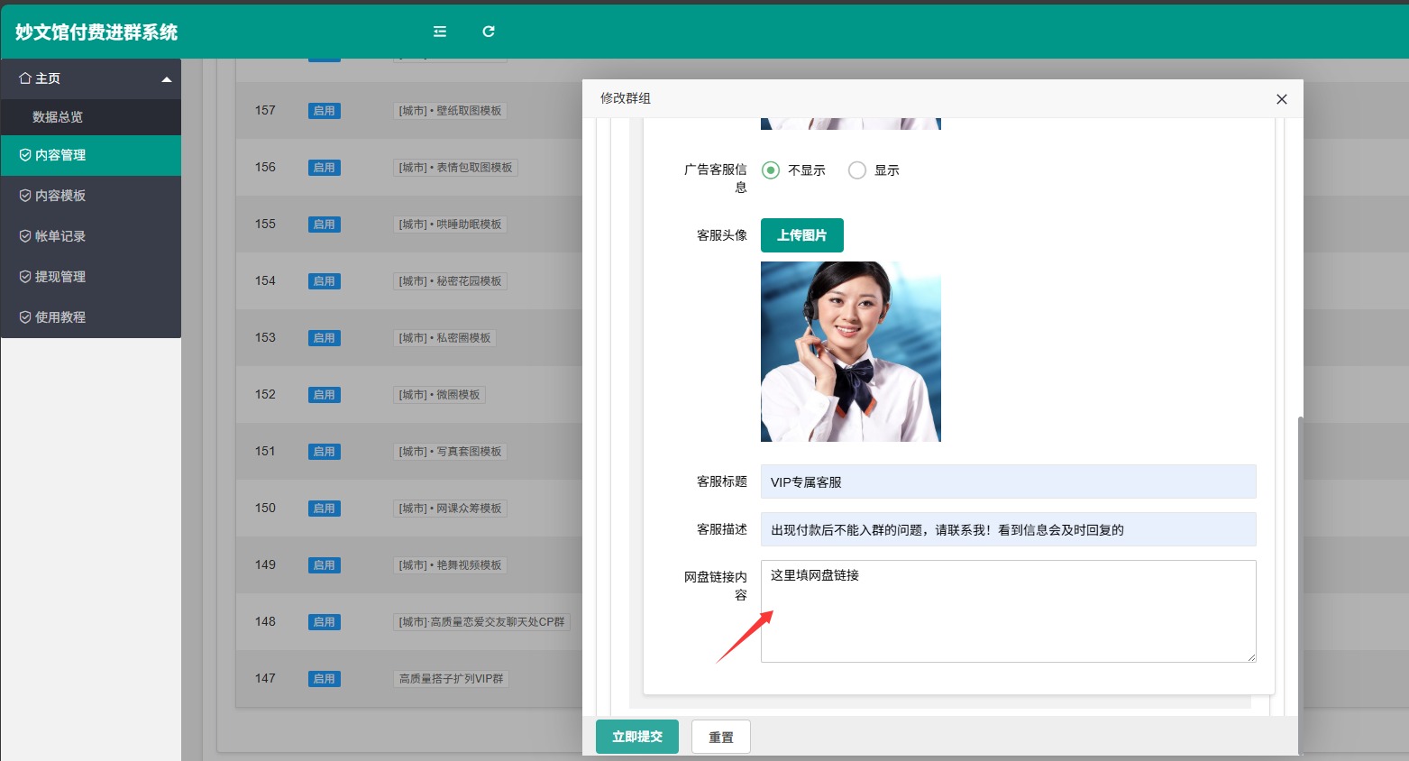The height and width of the screenshot is (761, 1409).
Task: Select the 不显示 radio option
Action: pyautogui.click(x=770, y=170)
